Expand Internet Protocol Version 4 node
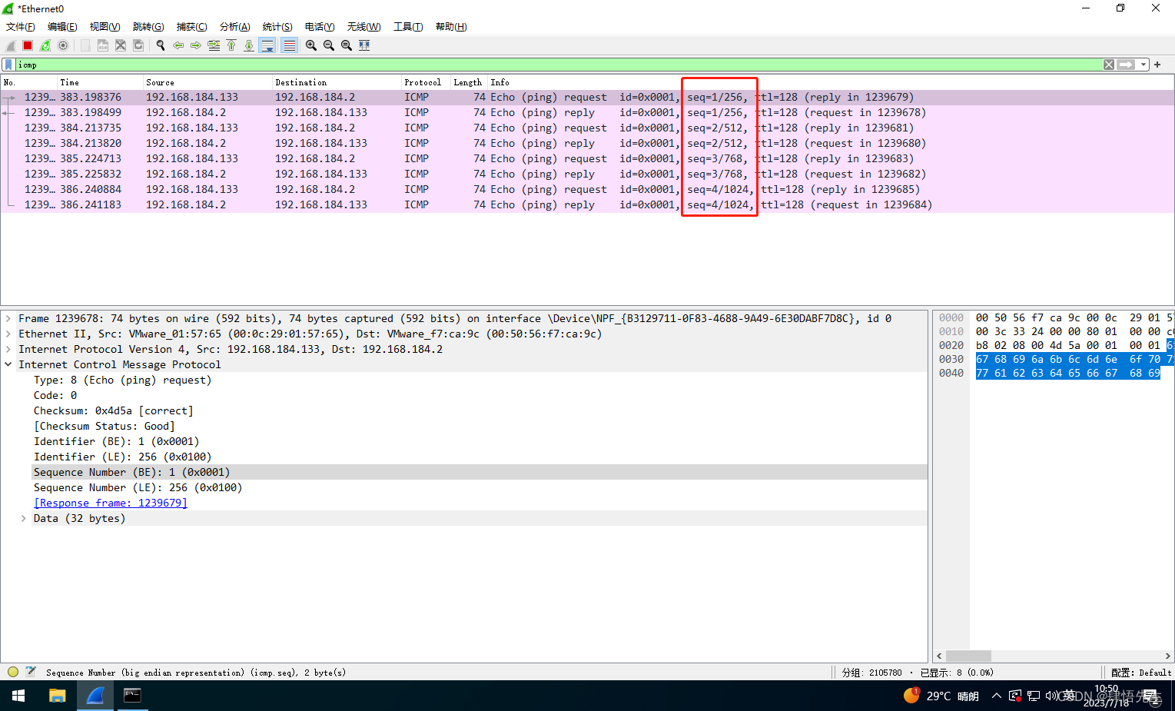The width and height of the screenshot is (1175, 711). tap(8, 349)
